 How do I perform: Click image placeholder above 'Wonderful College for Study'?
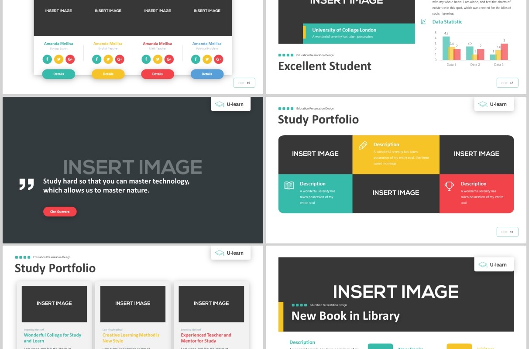[54, 304]
